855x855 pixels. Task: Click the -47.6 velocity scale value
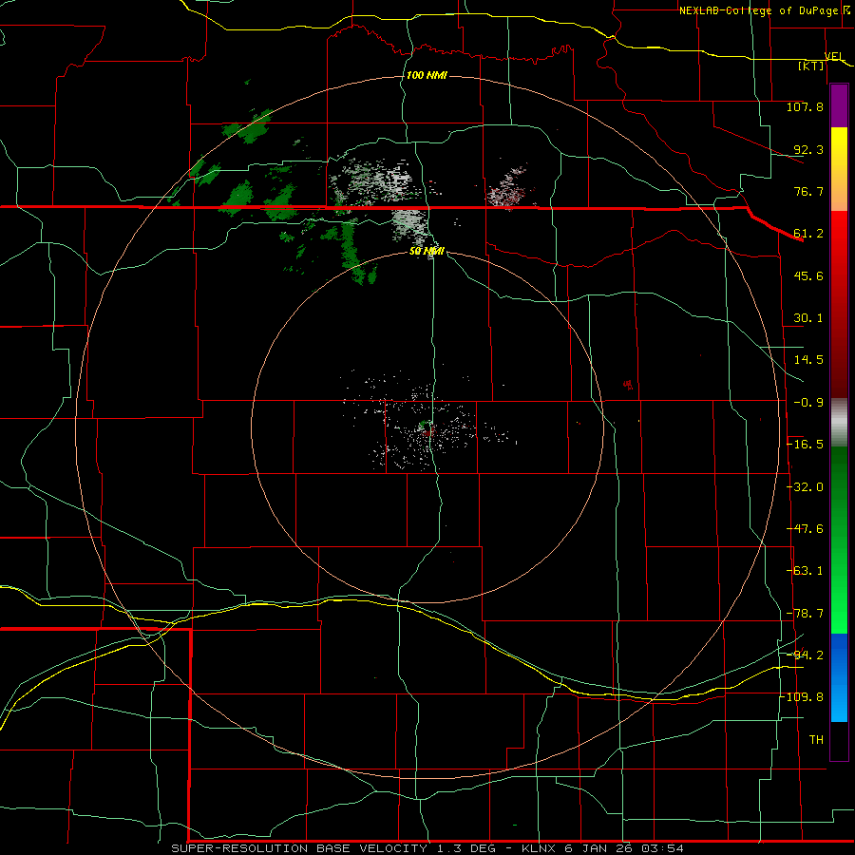point(805,529)
